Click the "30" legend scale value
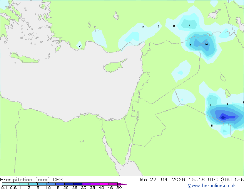 (84, 187)
